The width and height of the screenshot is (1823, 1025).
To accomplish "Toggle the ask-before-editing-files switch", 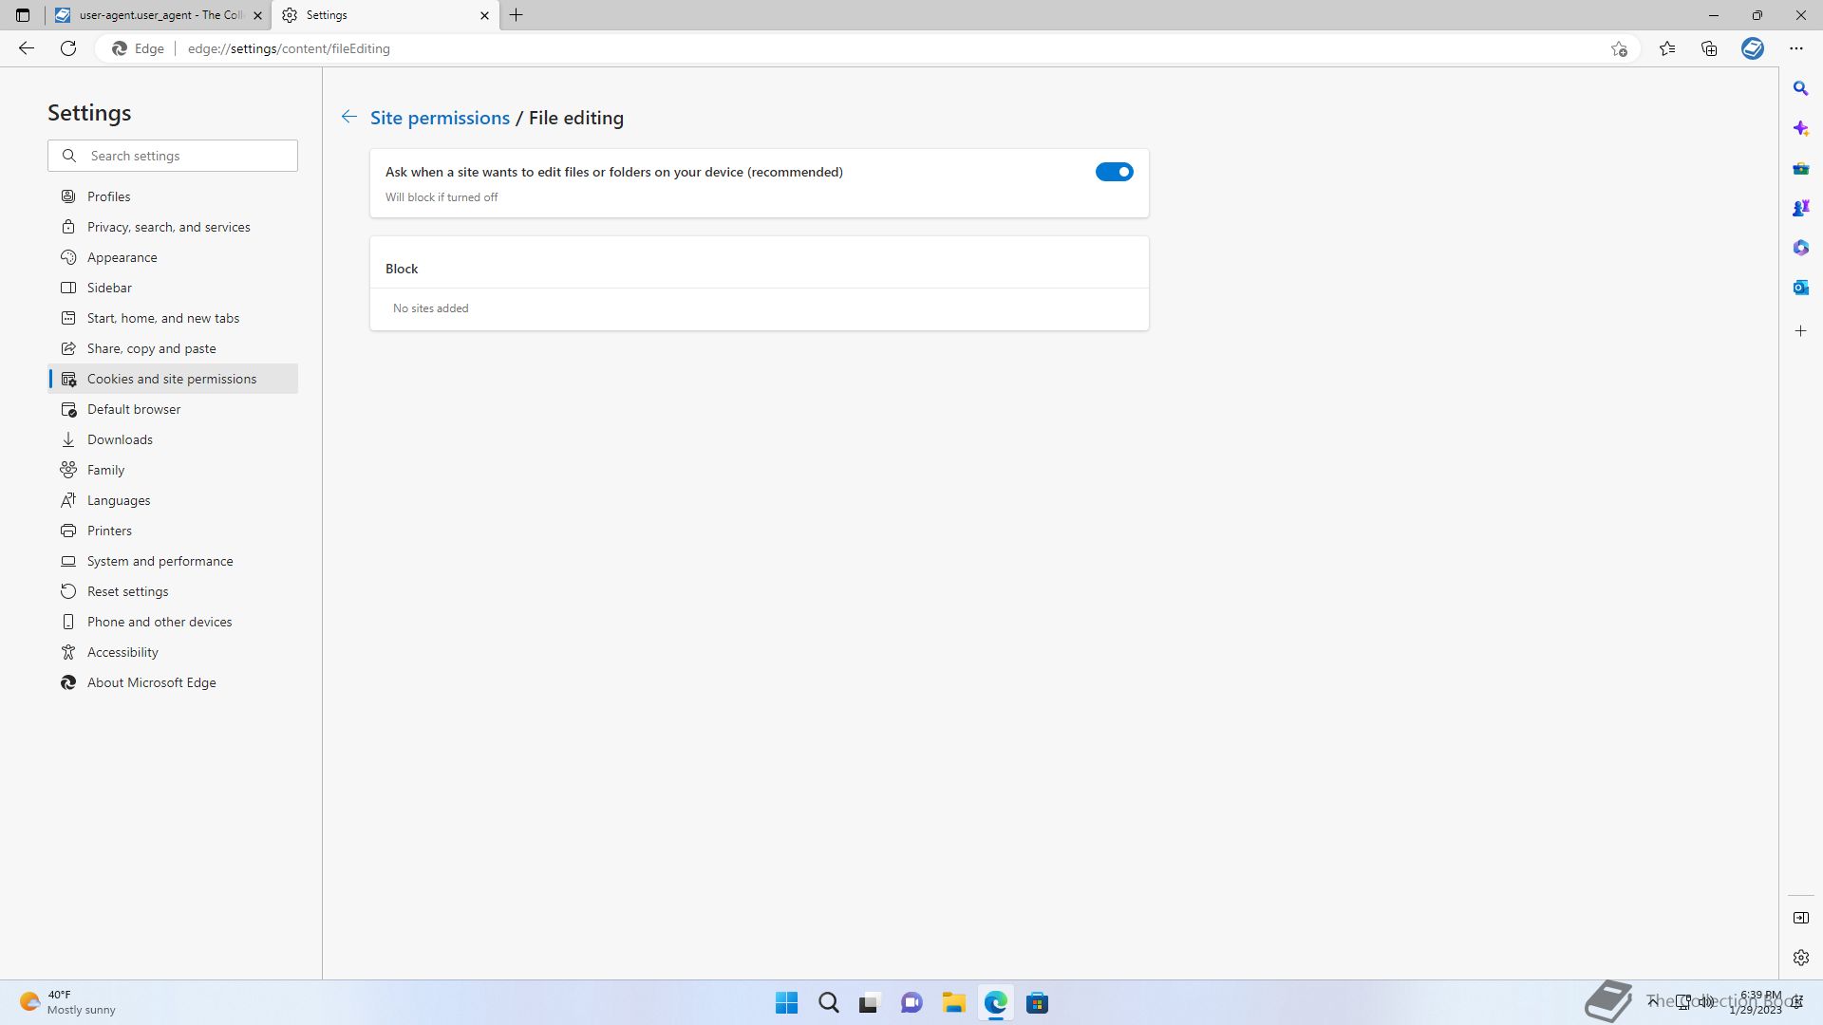I will tap(1114, 172).
